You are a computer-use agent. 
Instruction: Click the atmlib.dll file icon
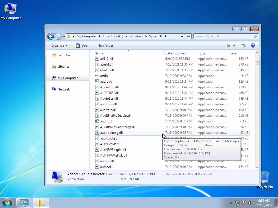(97, 70)
